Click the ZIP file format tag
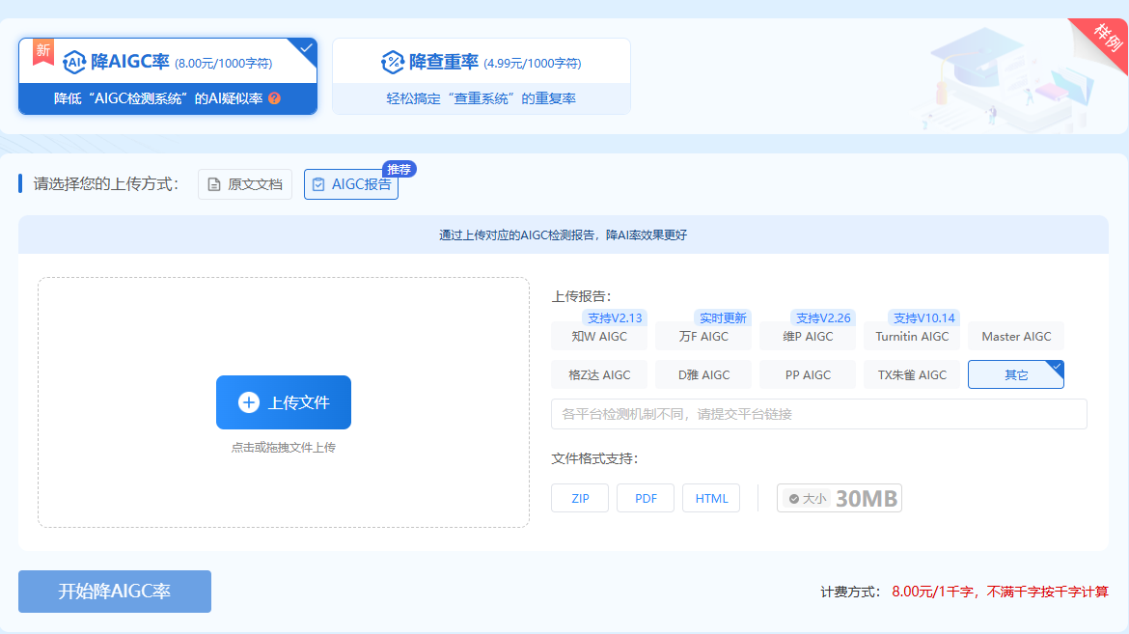The height and width of the screenshot is (634, 1129). (x=580, y=499)
